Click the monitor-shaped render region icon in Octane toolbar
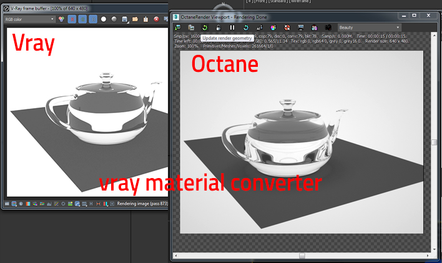The width and height of the screenshot is (442, 263). click(x=300, y=27)
